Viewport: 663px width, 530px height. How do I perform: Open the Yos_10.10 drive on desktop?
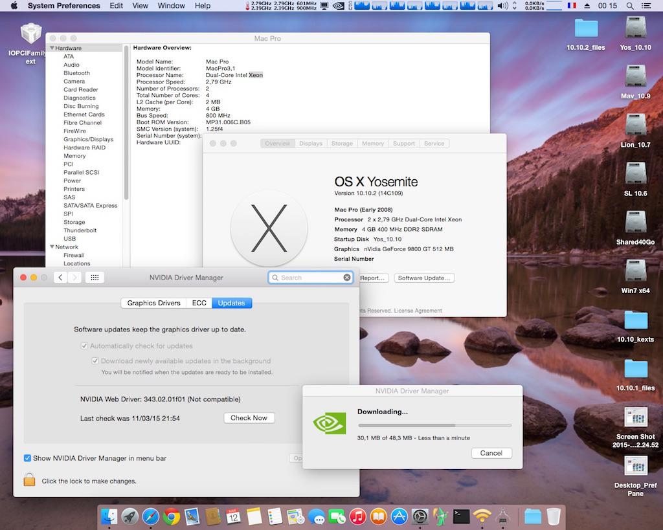(635, 29)
